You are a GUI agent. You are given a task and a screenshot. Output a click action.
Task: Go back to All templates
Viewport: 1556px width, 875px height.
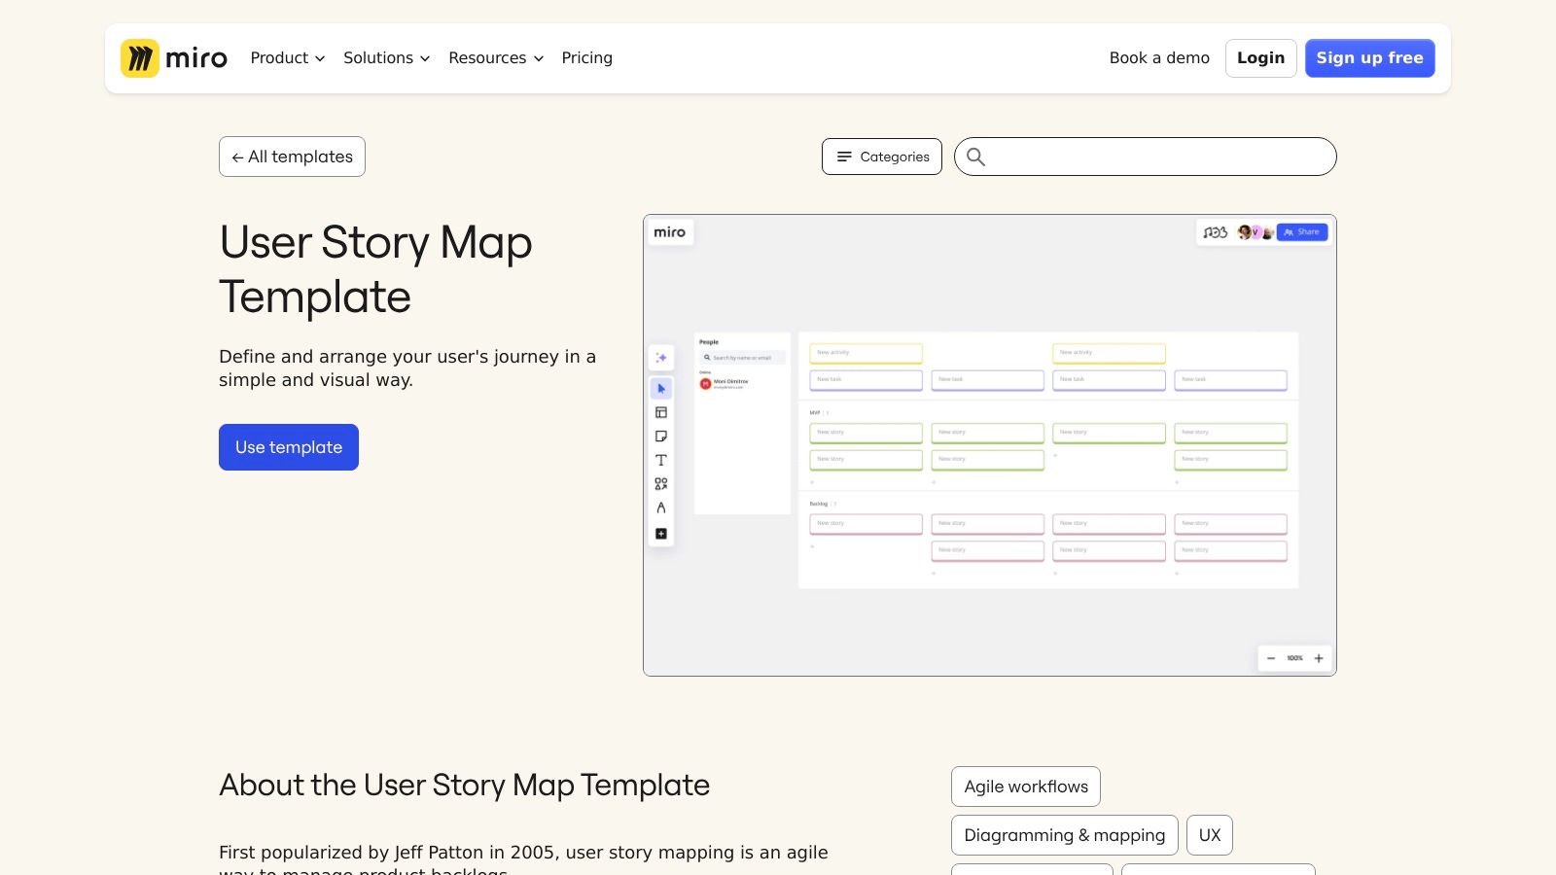(x=292, y=157)
